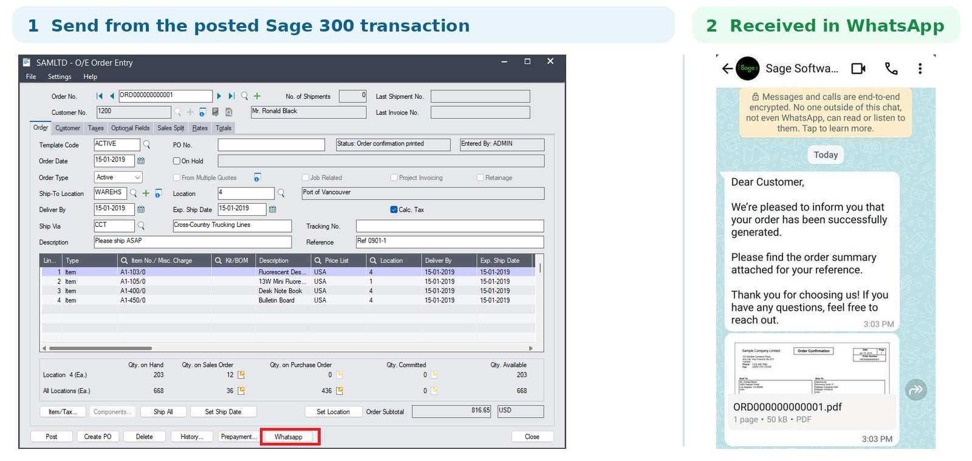
Task: Click the green plus beside Ship-To Location
Action: [x=146, y=193]
